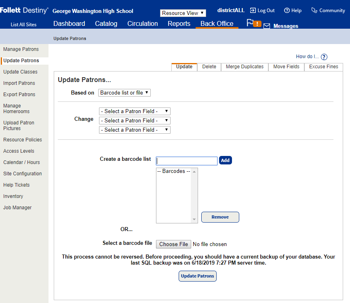
Task: Open the Resource View dropdown
Action: coord(183,13)
